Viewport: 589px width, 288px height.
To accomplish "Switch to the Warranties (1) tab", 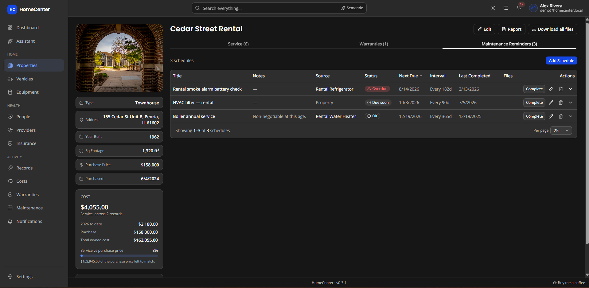I will point(374,44).
